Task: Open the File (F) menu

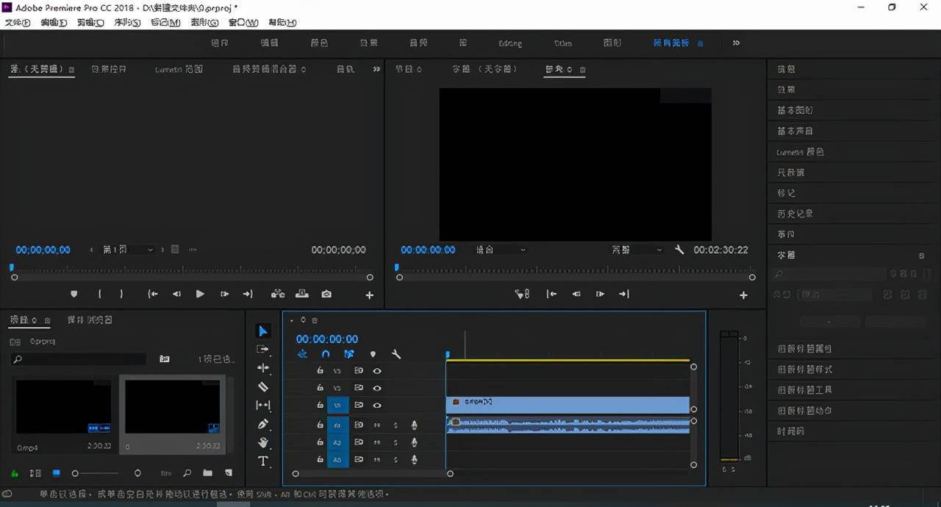Action: 17,22
